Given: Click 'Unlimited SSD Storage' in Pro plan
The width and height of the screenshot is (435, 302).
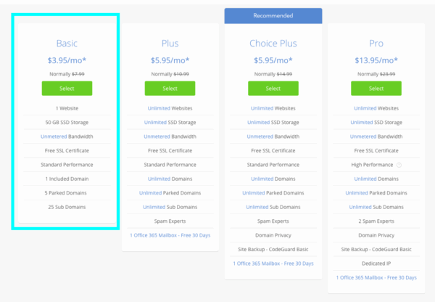Looking at the screenshot, I should (x=376, y=123).
